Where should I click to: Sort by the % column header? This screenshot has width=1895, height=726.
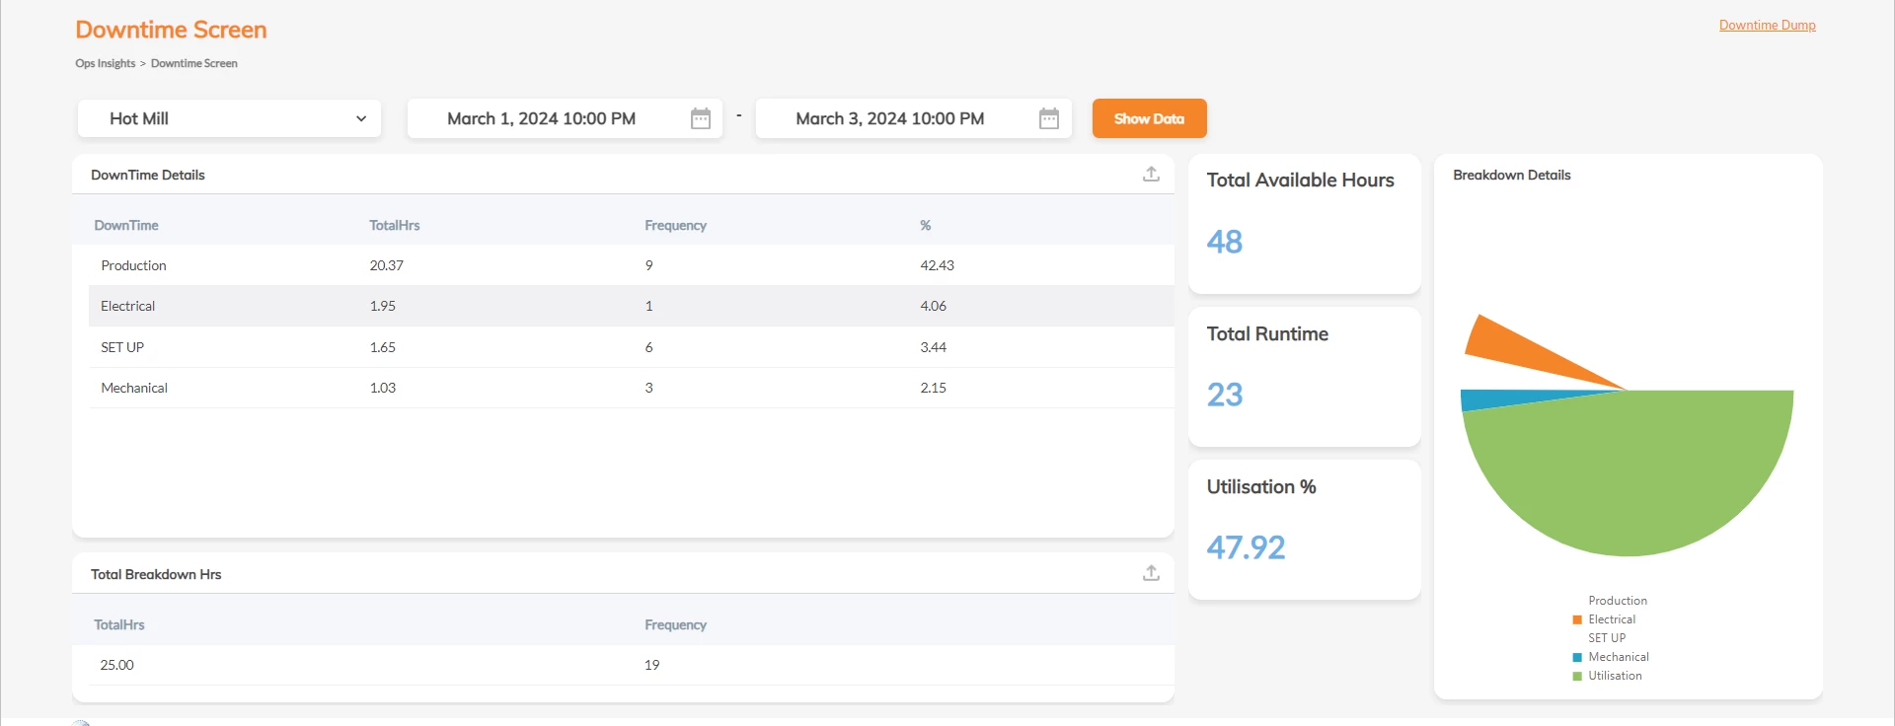(x=926, y=225)
